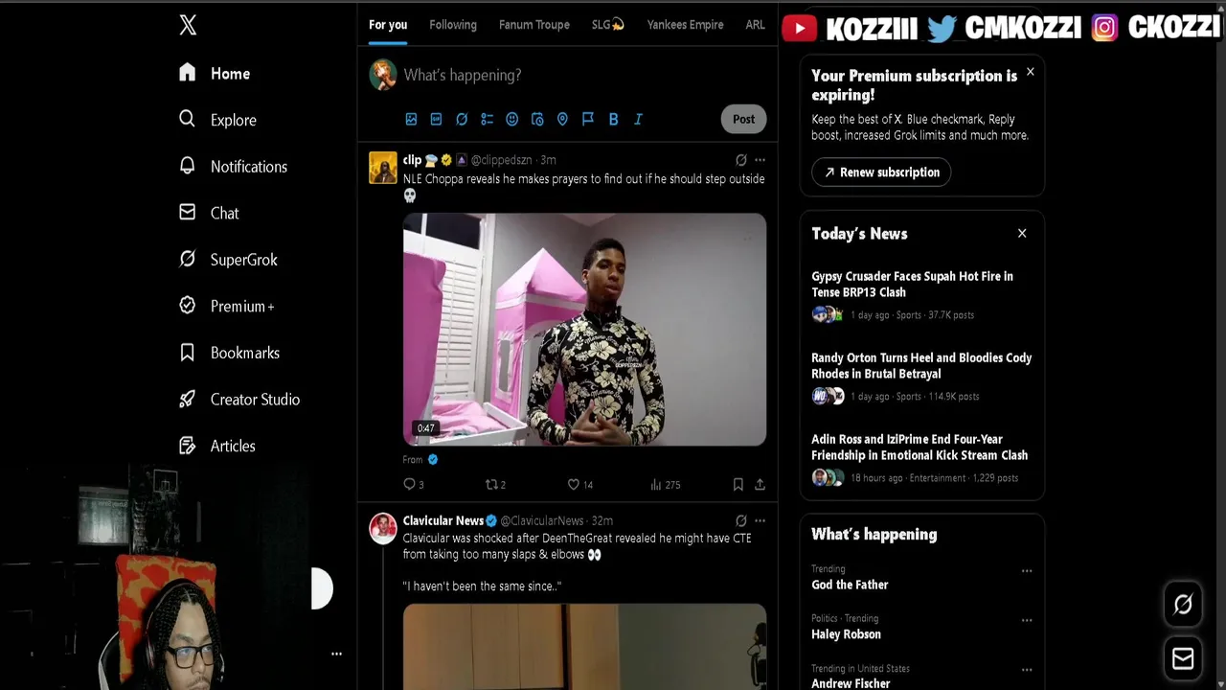Open the emoji picker
The image size is (1226, 690).
point(511,119)
